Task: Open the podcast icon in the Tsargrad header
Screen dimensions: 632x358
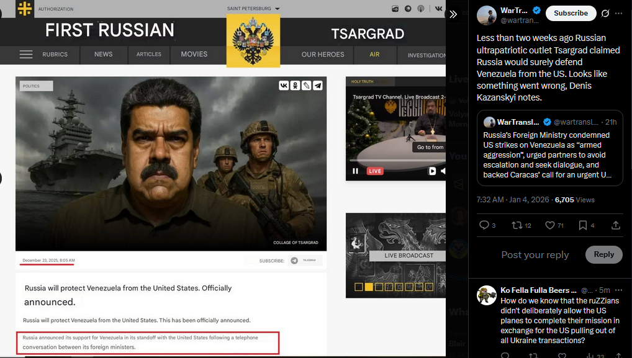Action: pyautogui.click(x=420, y=9)
